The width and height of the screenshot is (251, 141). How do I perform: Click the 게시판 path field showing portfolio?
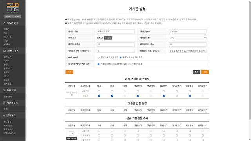click(187, 31)
